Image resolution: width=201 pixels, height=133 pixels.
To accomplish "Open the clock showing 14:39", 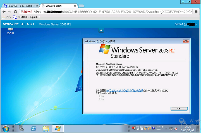I will [x=188, y=129].
